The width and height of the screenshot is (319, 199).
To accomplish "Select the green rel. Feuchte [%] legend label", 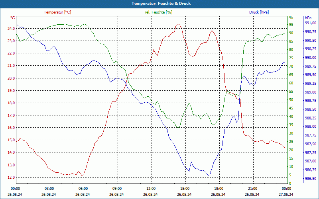I will [159, 12].
